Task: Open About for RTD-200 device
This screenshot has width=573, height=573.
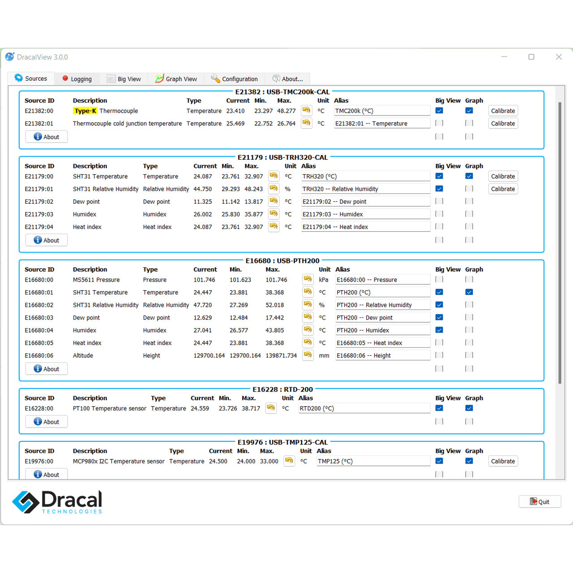Action: pos(47,421)
